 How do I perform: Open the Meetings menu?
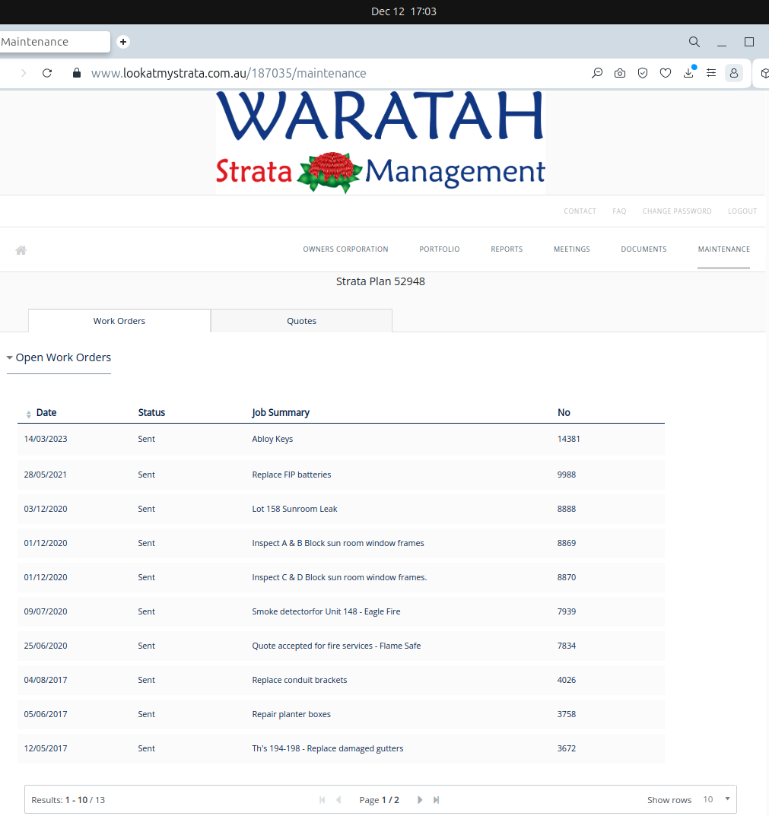click(x=572, y=249)
